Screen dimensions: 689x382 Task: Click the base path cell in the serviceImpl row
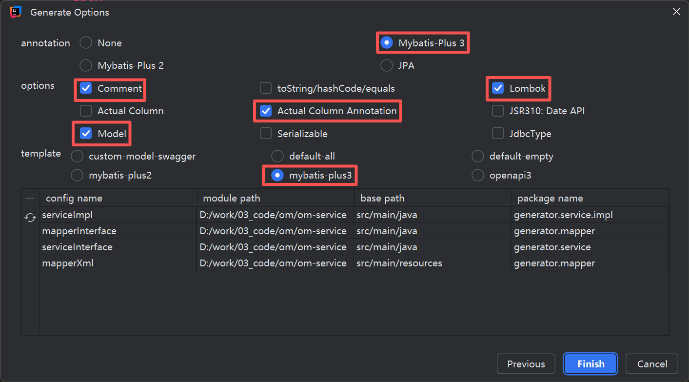click(x=433, y=215)
